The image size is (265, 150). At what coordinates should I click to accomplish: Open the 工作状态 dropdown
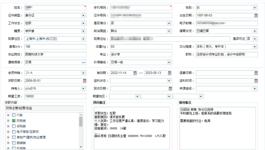83,23
